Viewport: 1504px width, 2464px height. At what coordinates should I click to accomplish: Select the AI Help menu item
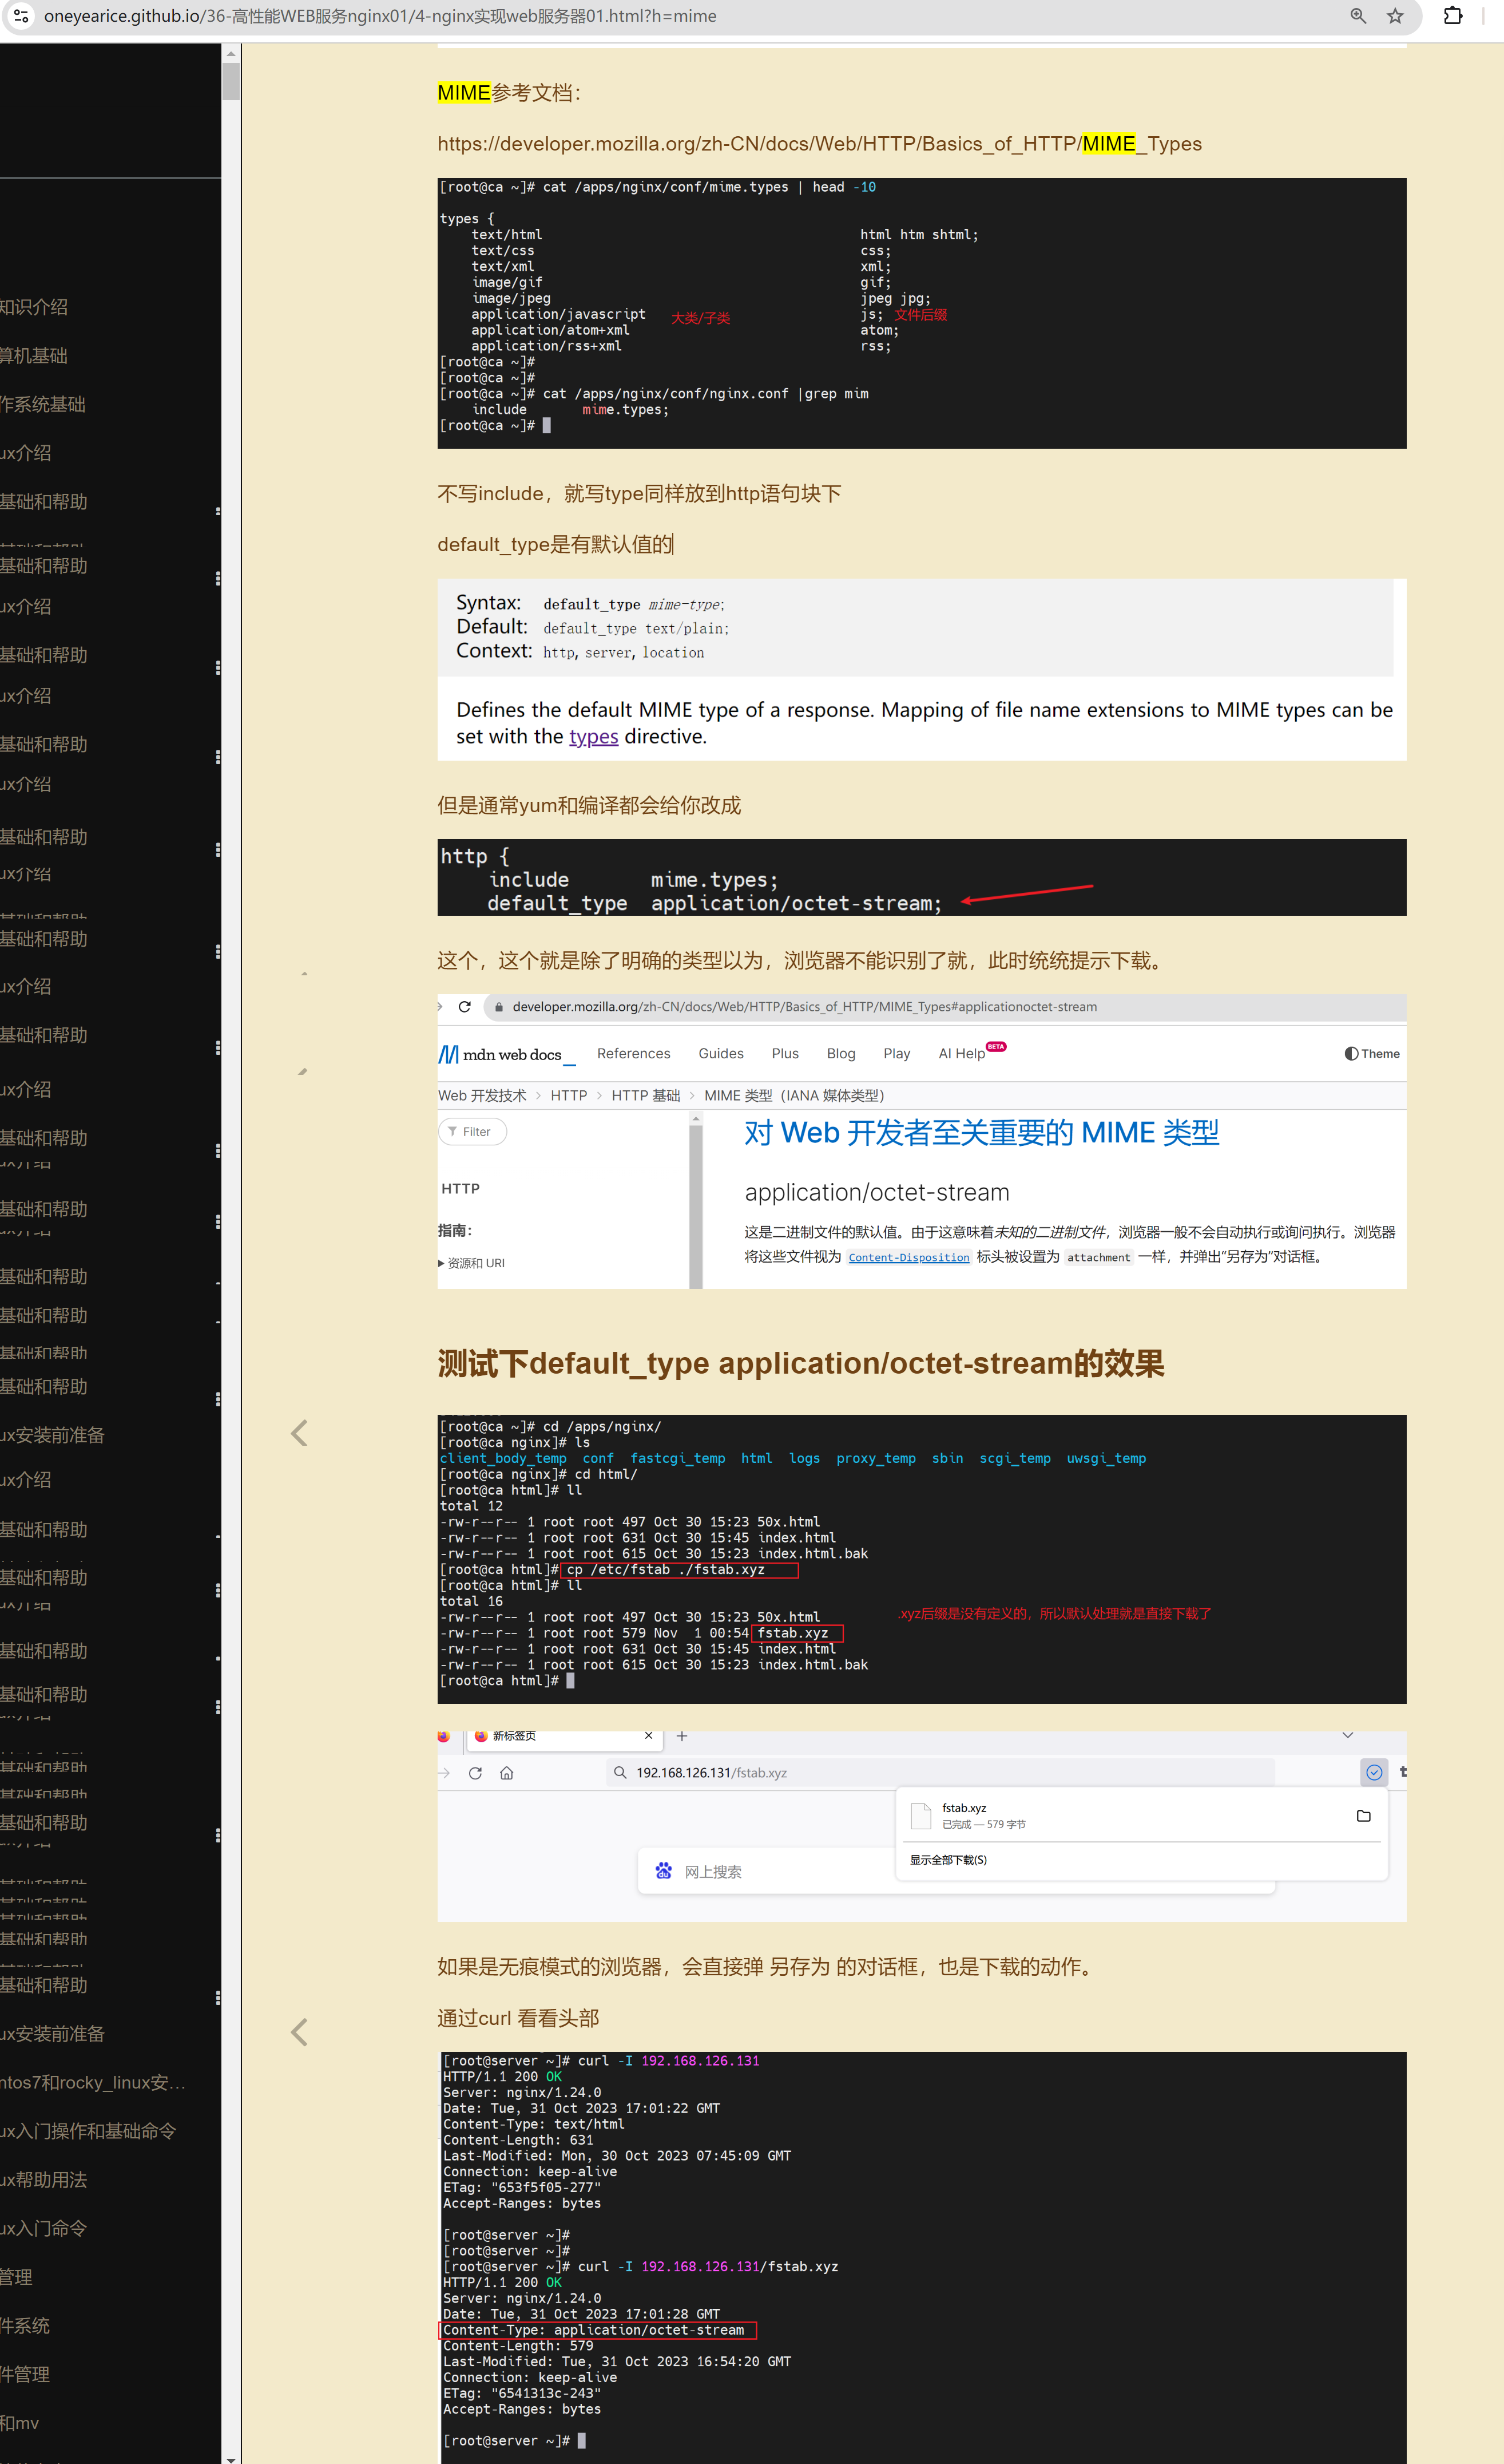point(961,1054)
